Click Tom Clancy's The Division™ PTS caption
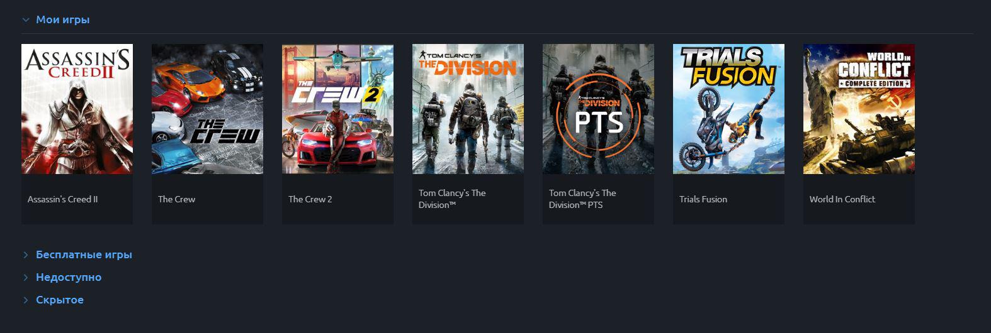This screenshot has height=333, width=991. click(582, 199)
